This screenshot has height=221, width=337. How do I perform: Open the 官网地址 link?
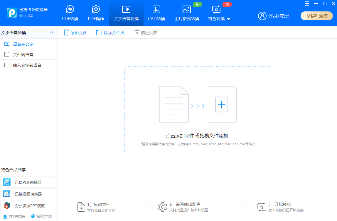click(44, 217)
